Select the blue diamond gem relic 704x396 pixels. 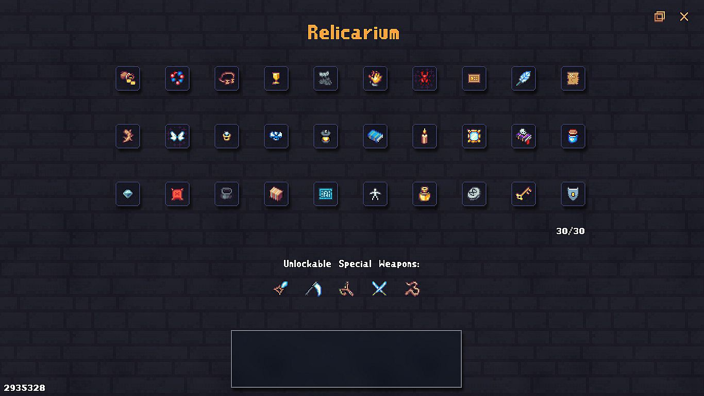pos(128,194)
